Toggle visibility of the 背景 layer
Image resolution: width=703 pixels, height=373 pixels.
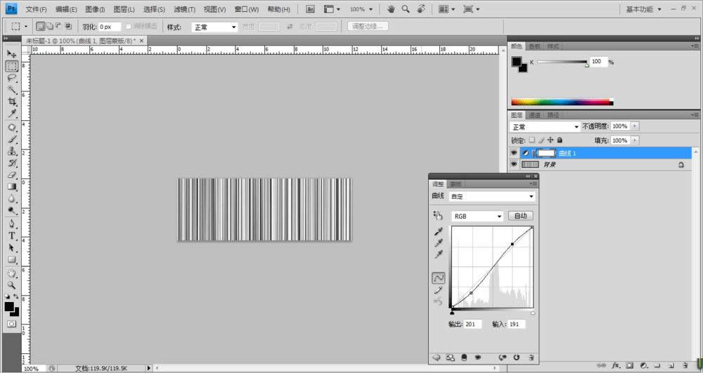coord(514,164)
